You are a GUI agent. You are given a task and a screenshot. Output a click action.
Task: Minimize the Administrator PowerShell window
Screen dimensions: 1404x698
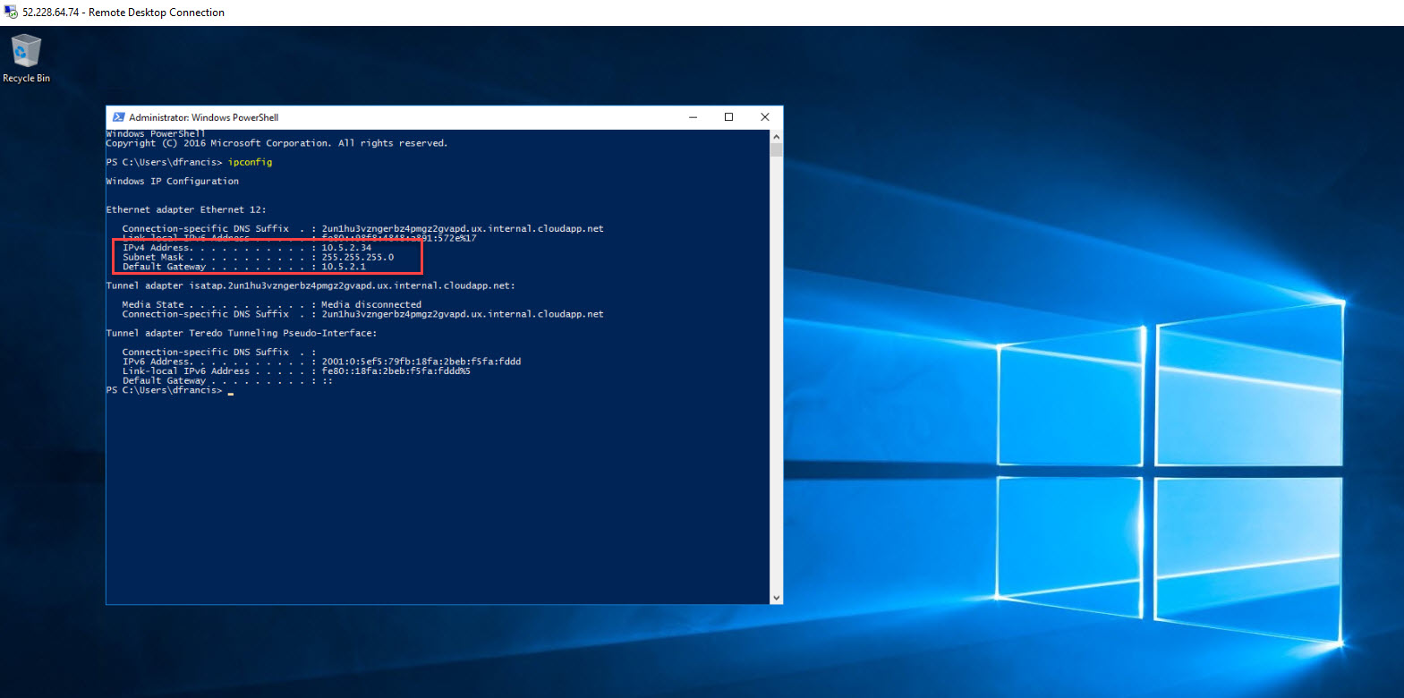coord(693,117)
